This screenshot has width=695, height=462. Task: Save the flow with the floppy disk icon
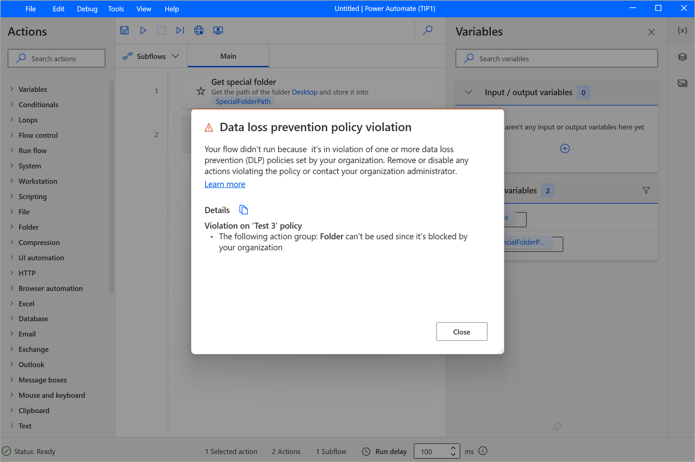click(x=124, y=30)
